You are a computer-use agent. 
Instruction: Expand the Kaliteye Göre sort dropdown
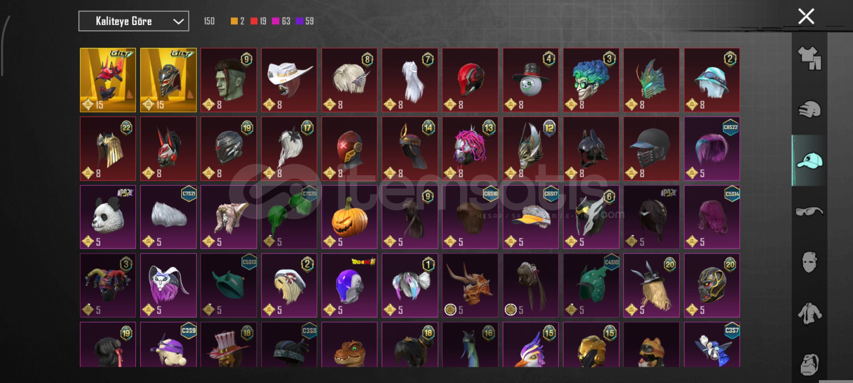point(134,21)
